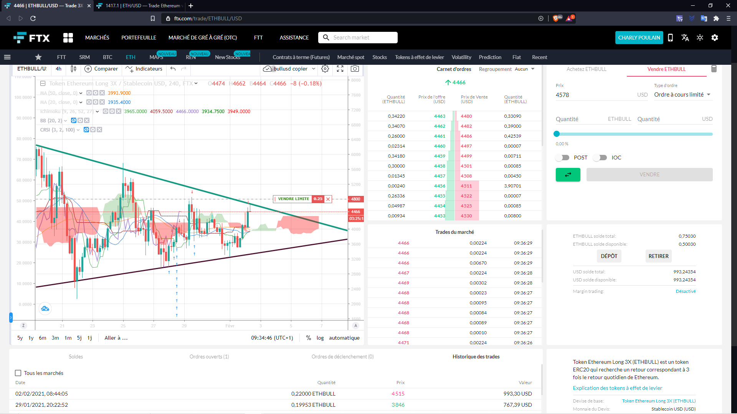The height and width of the screenshot is (414, 737).
Task: Open settings for MA 50 indicator
Action: pyautogui.click(x=95, y=93)
